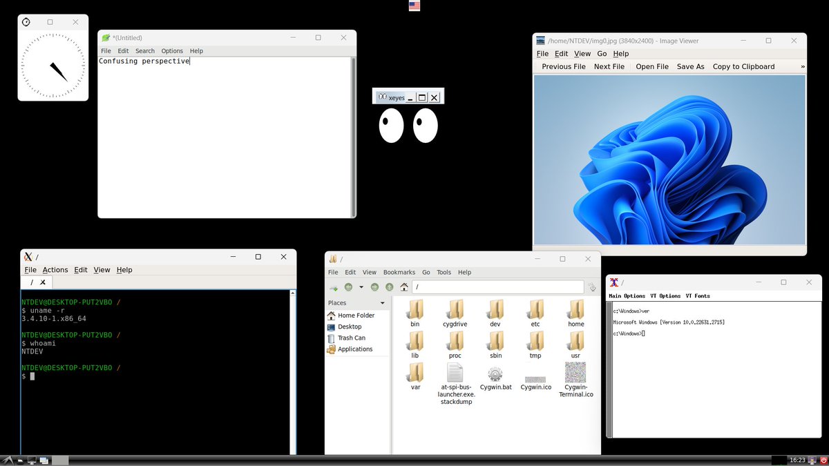
Task: Click the go icon beside the path bar
Action: (592, 287)
